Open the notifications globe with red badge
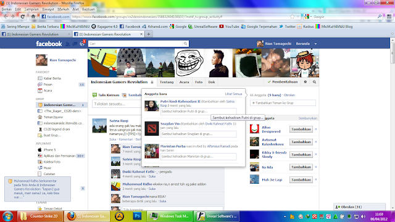395x222 pixels. 82,44
